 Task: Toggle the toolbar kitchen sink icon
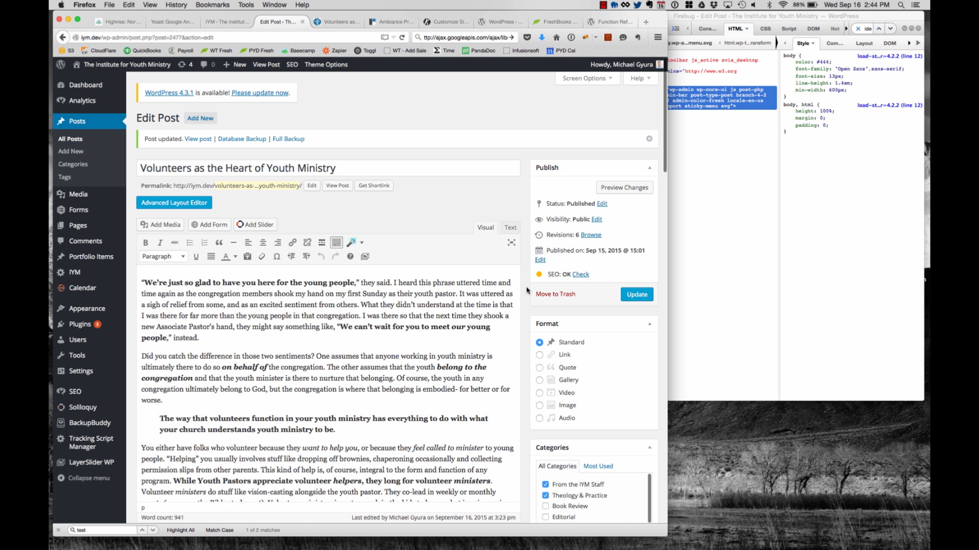coord(336,243)
